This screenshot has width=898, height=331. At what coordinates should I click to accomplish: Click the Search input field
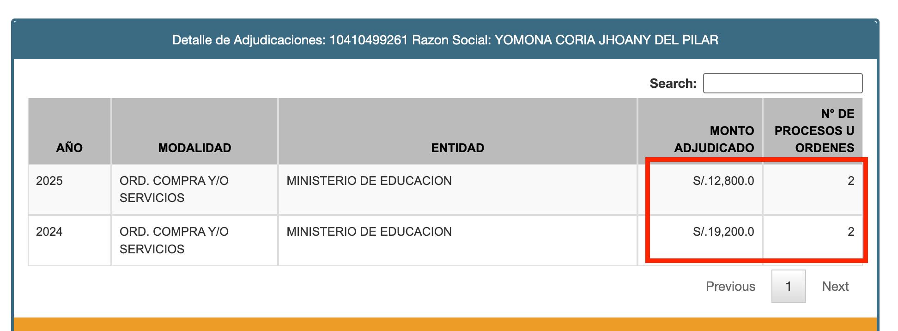point(783,83)
